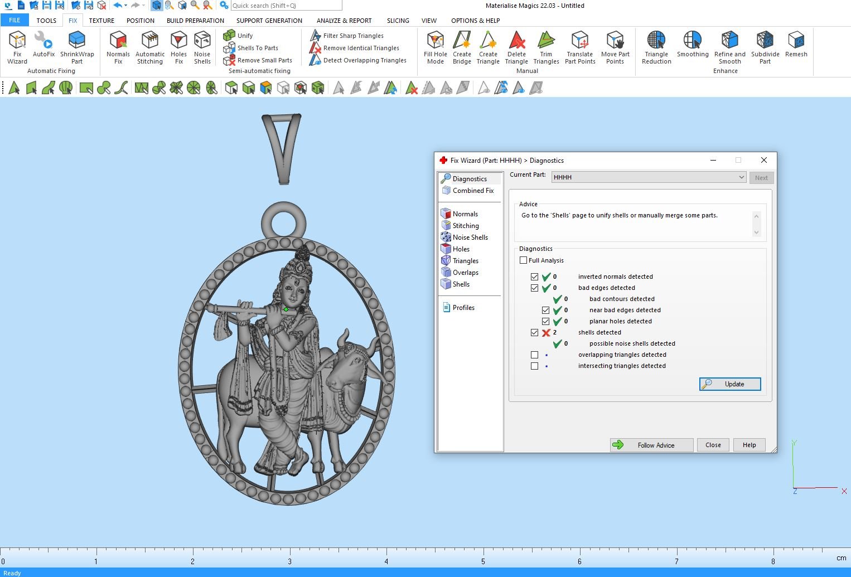Expand the Current Part dropdown
Viewport: 851px width, 577px height.
[741, 177]
